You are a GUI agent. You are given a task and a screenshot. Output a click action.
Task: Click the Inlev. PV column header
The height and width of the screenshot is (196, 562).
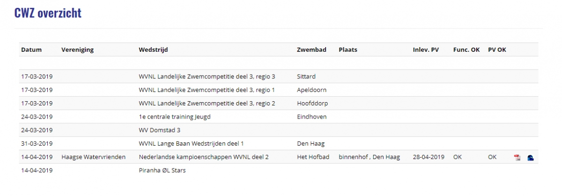point(426,50)
